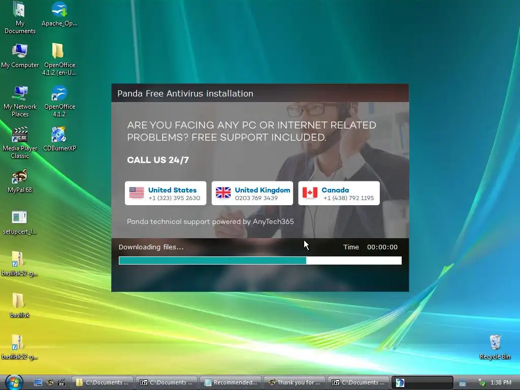Click the Time 00:00:00 counter
Screen dimensions: 520x390
tap(370, 247)
